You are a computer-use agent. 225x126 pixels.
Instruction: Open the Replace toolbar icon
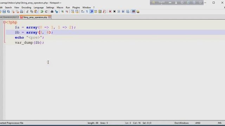coord(56,12)
